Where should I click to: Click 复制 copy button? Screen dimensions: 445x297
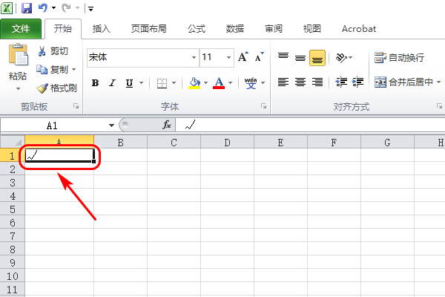pos(53,69)
